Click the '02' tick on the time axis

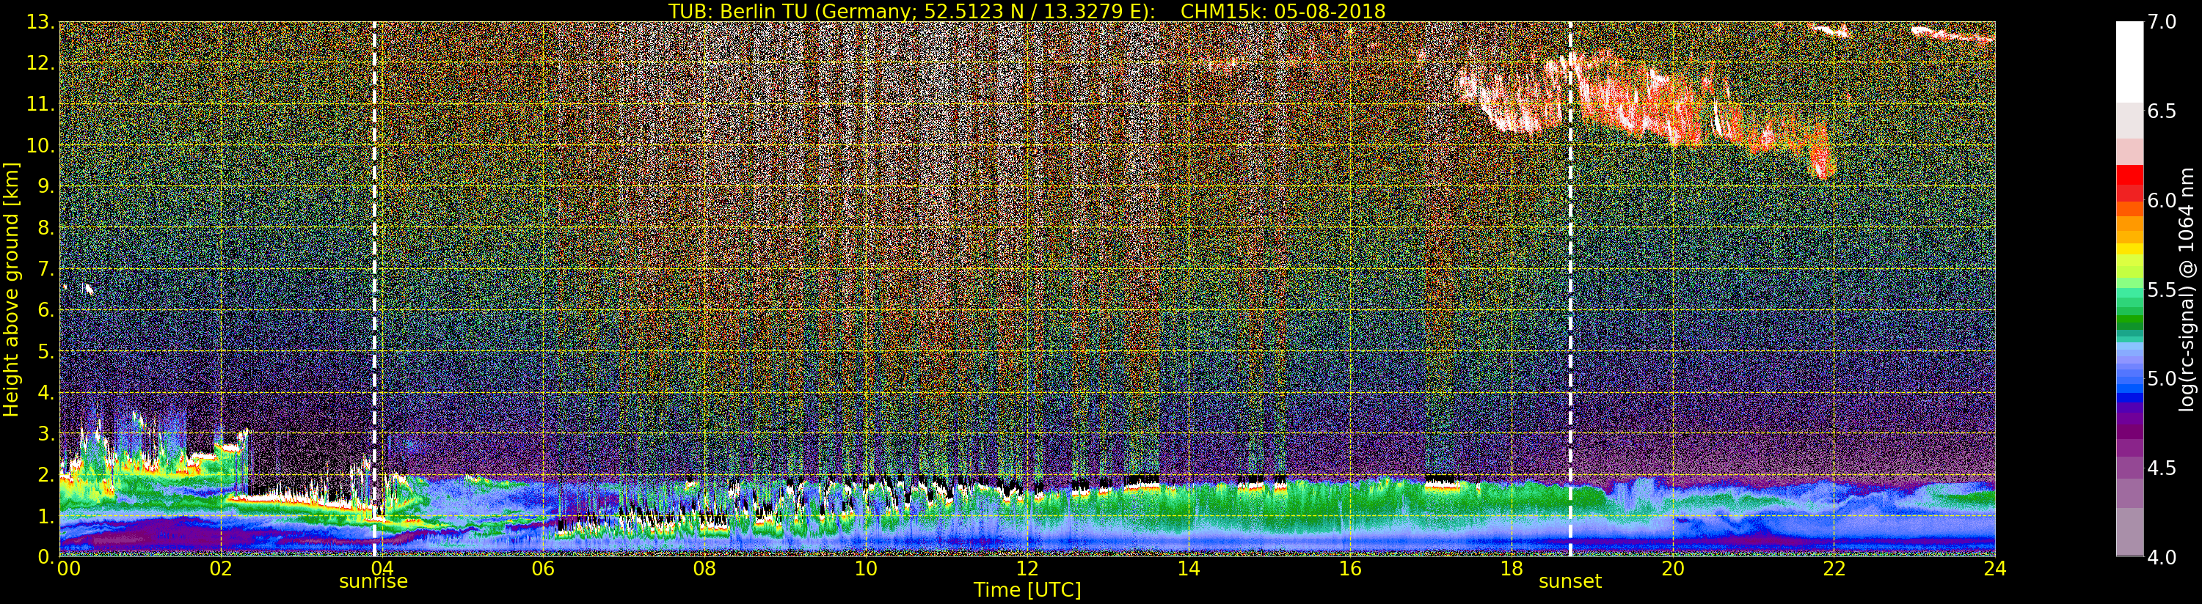[x=221, y=569]
